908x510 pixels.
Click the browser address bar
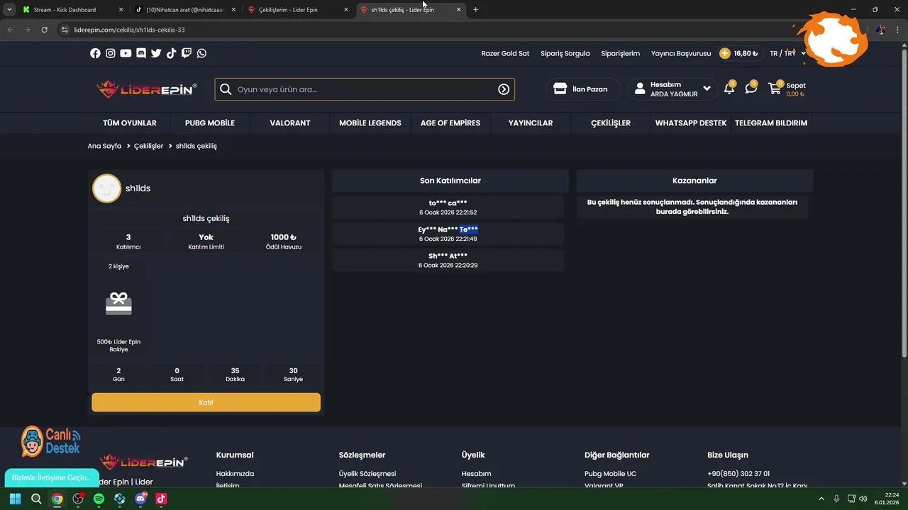[426, 30]
